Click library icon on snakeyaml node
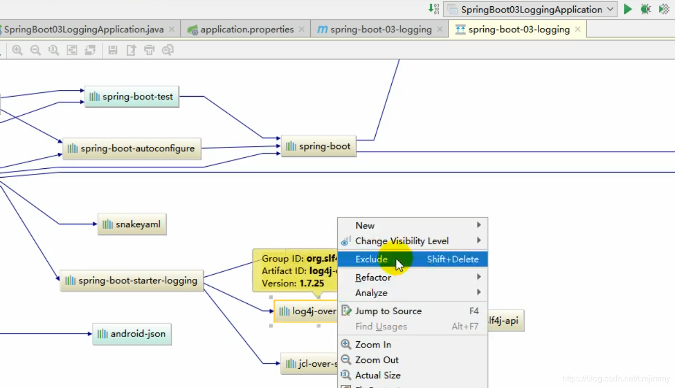Image resolution: width=675 pixels, height=388 pixels. (108, 224)
